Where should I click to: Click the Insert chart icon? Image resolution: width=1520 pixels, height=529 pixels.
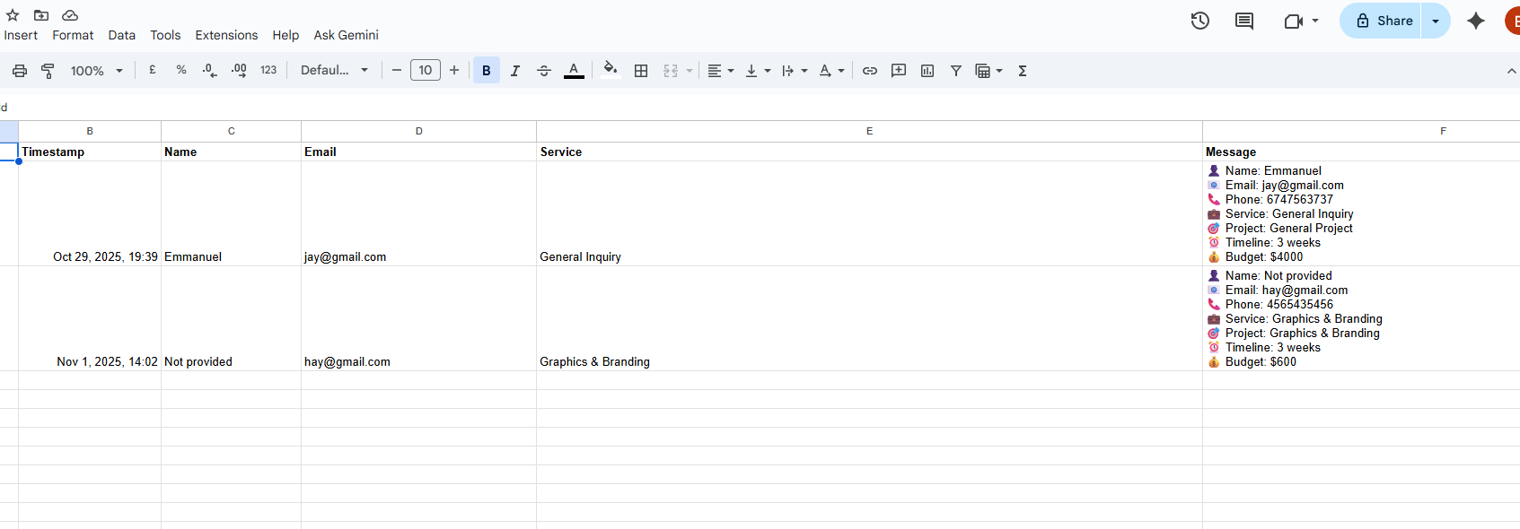927,70
